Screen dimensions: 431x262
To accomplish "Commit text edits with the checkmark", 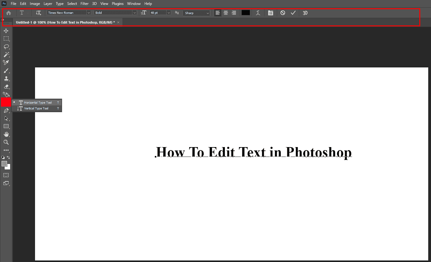I will [x=293, y=13].
